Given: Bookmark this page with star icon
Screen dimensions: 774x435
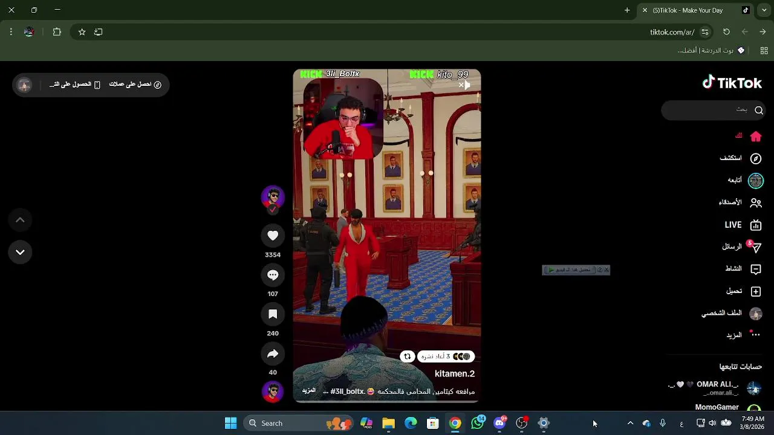Looking at the screenshot, I should 82,32.
